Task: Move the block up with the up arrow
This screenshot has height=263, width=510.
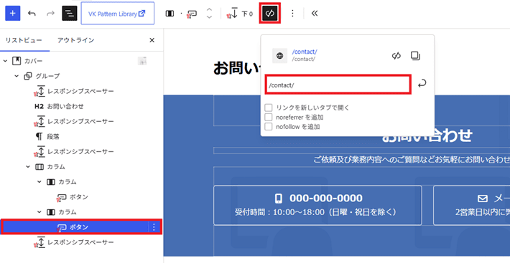Action: click(x=210, y=9)
